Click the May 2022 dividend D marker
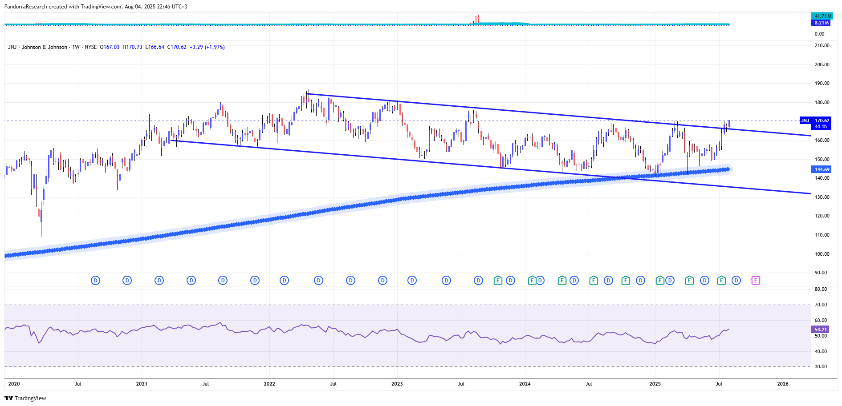Viewport: 842px width, 406px height. pos(318,281)
